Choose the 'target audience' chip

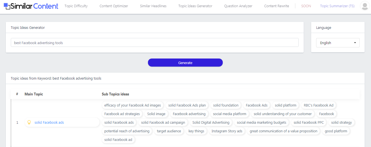pos(169,131)
